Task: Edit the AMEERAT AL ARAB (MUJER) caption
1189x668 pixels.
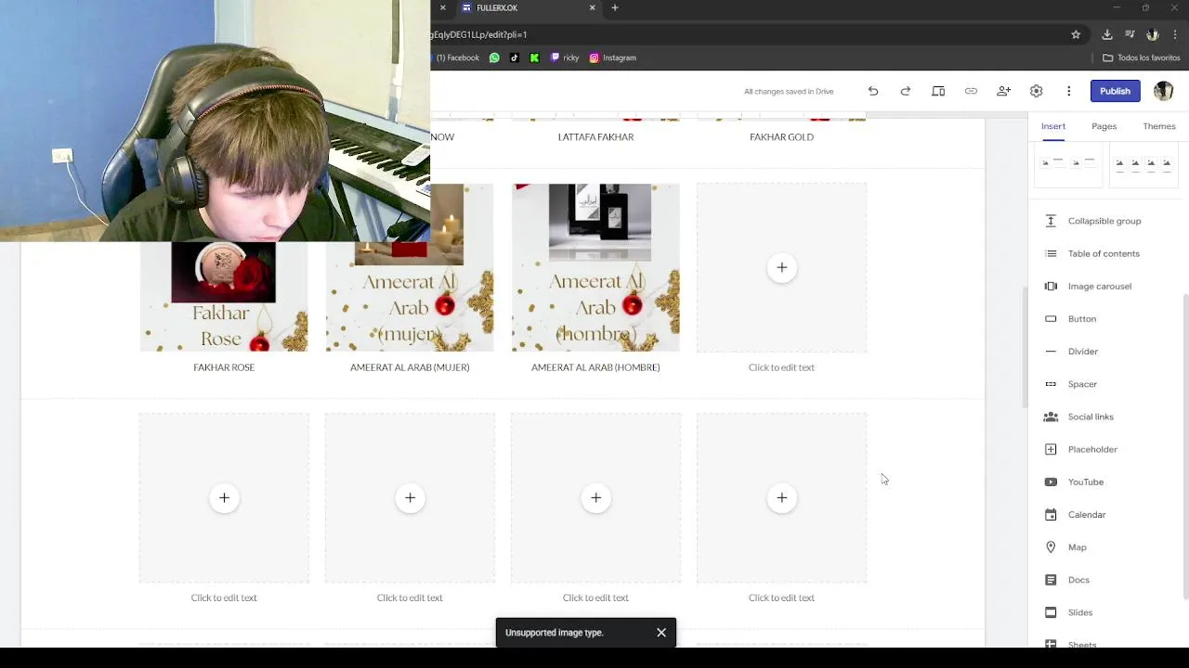Action: [410, 367]
